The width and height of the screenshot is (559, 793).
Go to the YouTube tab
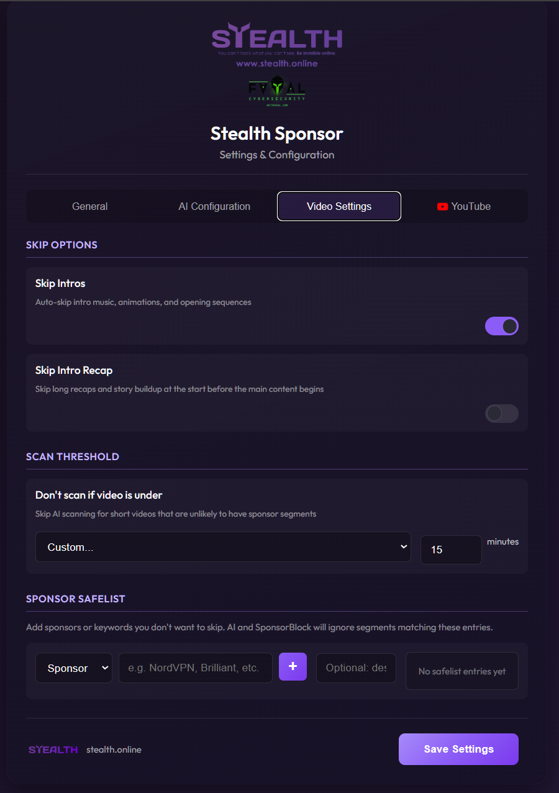[464, 207]
